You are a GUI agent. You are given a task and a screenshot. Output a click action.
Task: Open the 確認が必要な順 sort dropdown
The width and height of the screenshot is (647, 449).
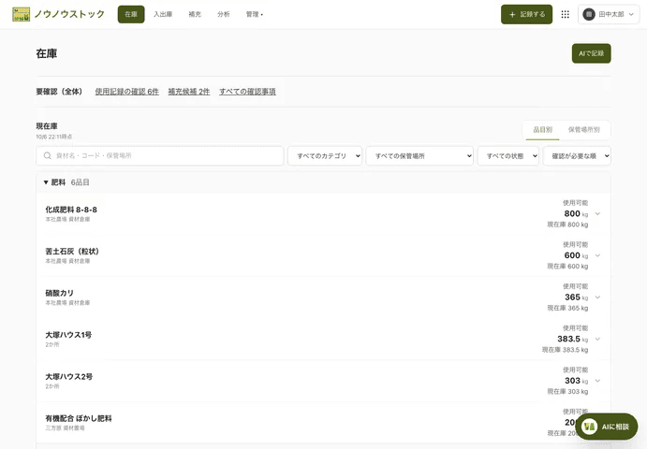tap(577, 156)
